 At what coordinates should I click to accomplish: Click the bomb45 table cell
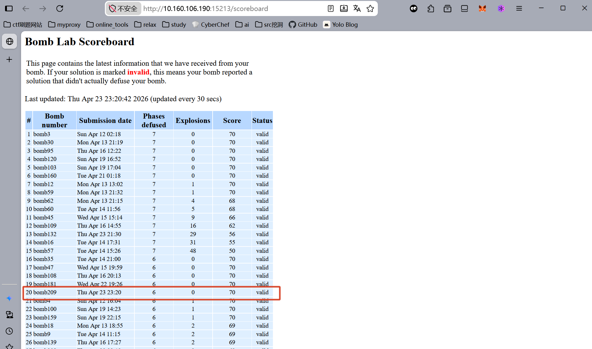pyautogui.click(x=54, y=218)
